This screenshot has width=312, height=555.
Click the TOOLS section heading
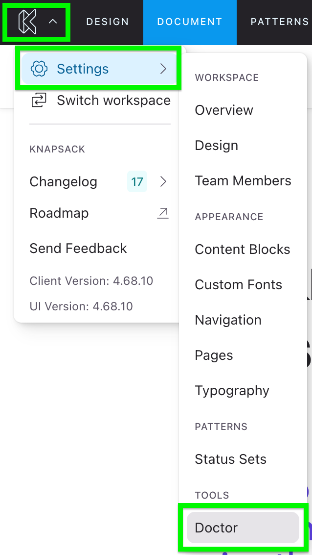pos(212,495)
